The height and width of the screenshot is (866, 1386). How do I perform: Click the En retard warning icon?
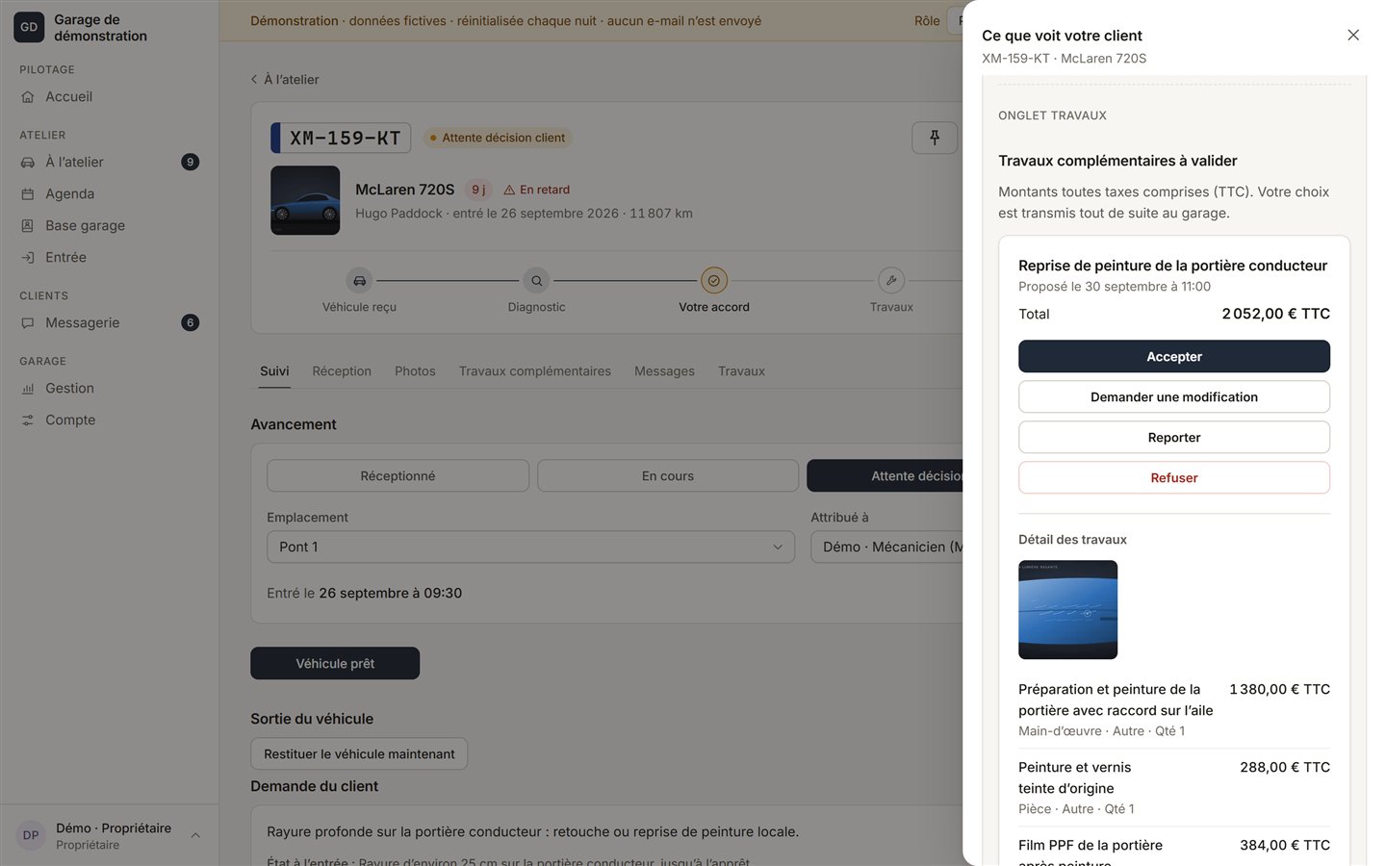click(x=509, y=191)
